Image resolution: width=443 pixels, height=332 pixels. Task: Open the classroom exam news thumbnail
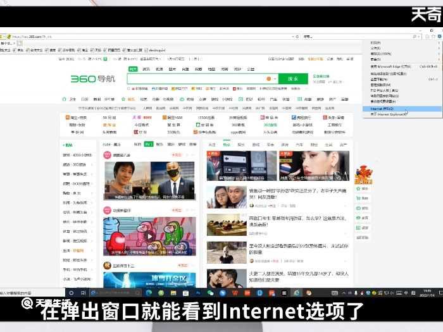point(227,224)
